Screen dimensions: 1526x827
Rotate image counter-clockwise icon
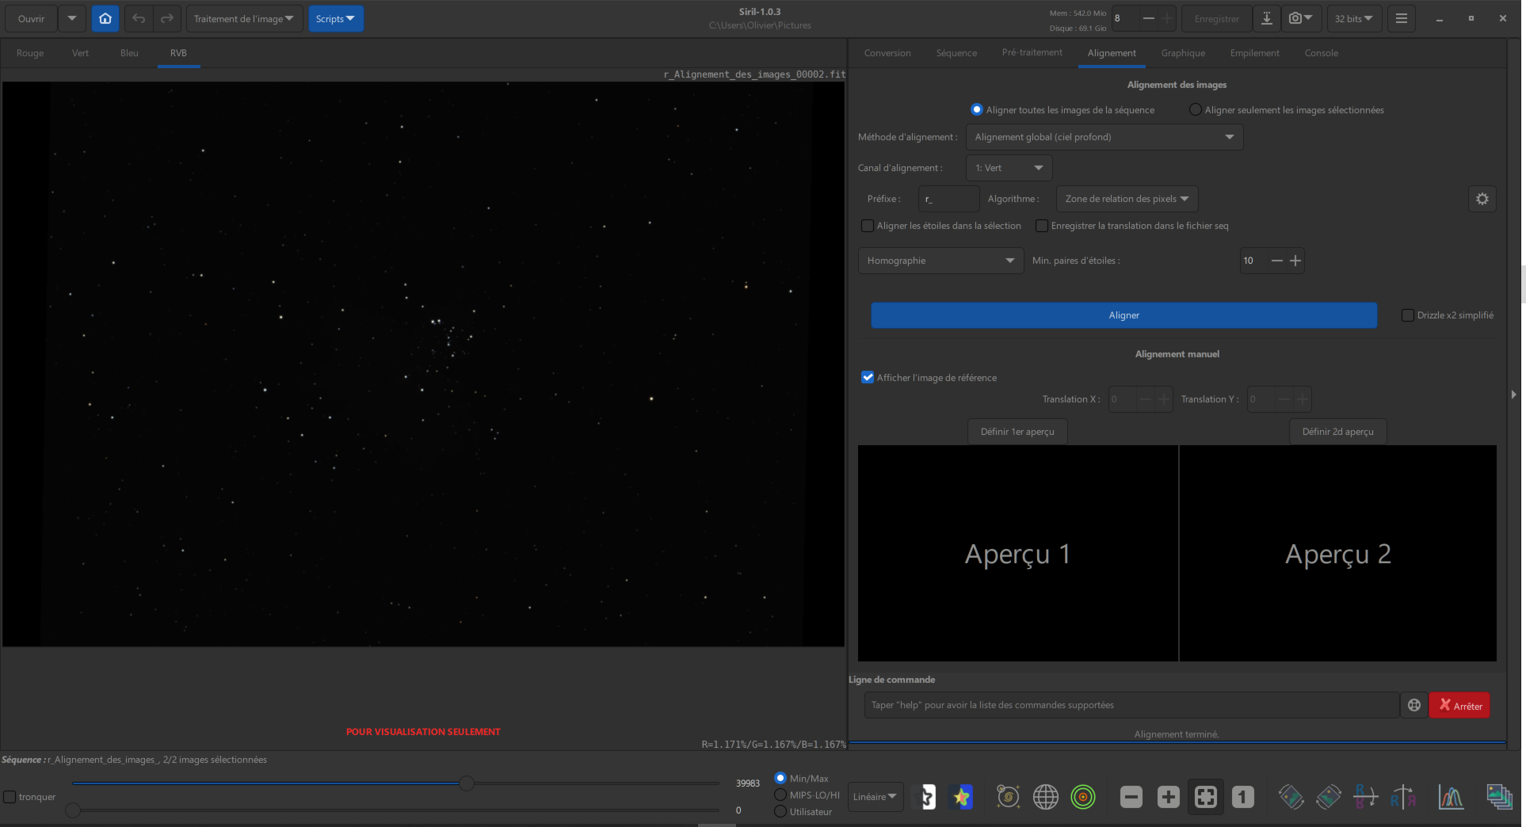point(1291,796)
